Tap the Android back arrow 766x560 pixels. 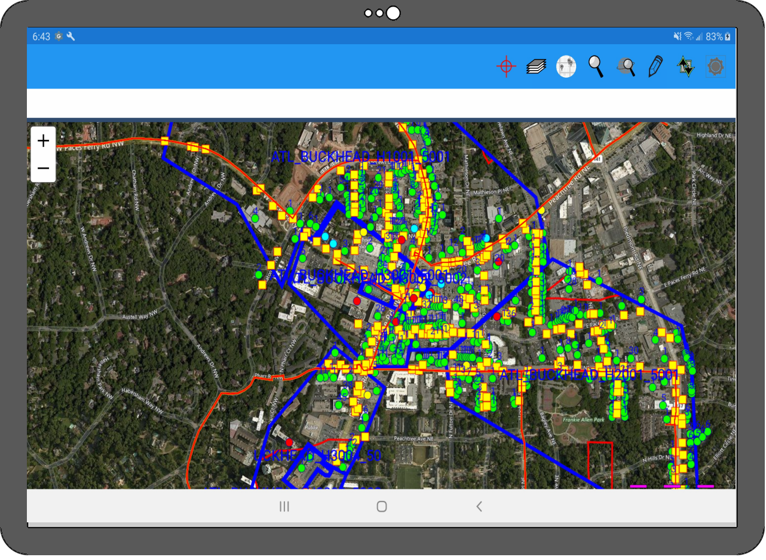tap(479, 507)
